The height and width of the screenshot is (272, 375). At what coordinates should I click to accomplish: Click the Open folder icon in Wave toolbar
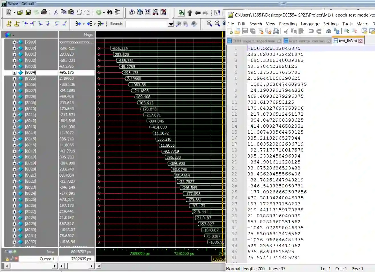coord(20,12)
